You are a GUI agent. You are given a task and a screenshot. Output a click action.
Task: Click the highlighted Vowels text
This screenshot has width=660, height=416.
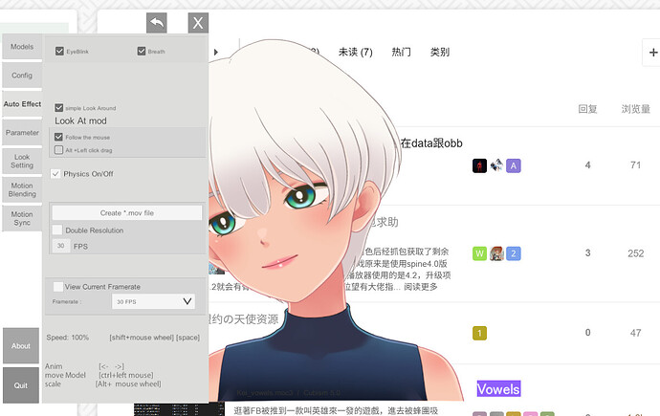point(498,389)
